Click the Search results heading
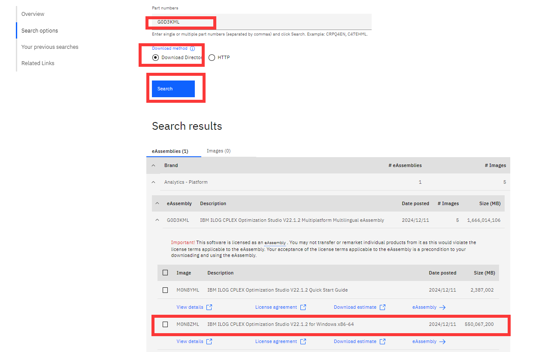The height and width of the screenshot is (352, 545). coord(187,126)
